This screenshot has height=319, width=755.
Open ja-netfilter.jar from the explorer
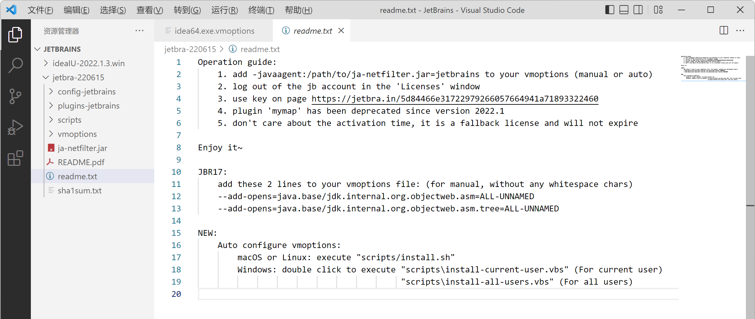click(x=93, y=148)
